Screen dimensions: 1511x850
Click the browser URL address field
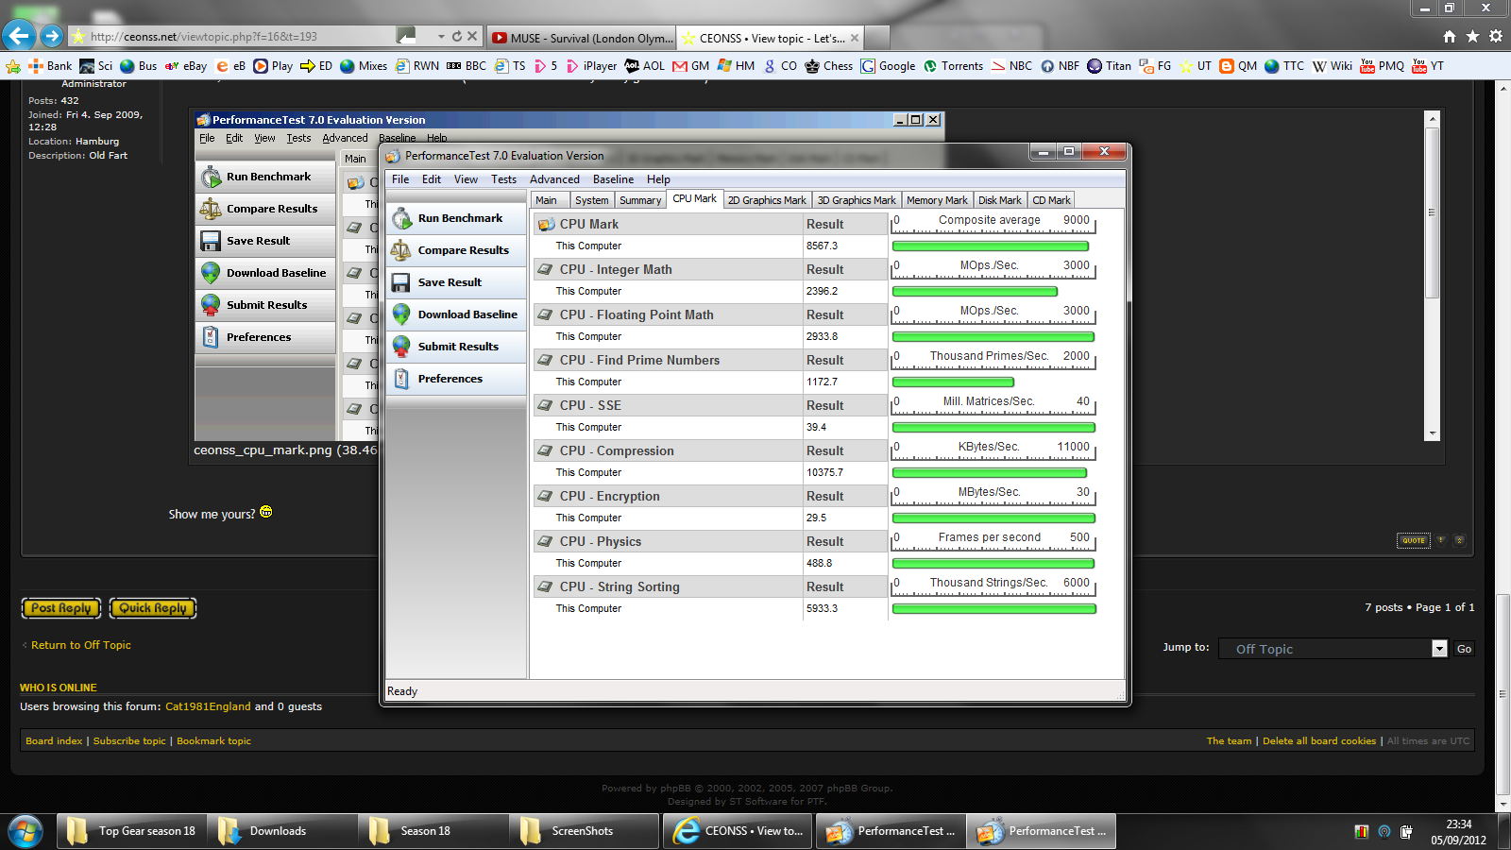click(x=236, y=37)
